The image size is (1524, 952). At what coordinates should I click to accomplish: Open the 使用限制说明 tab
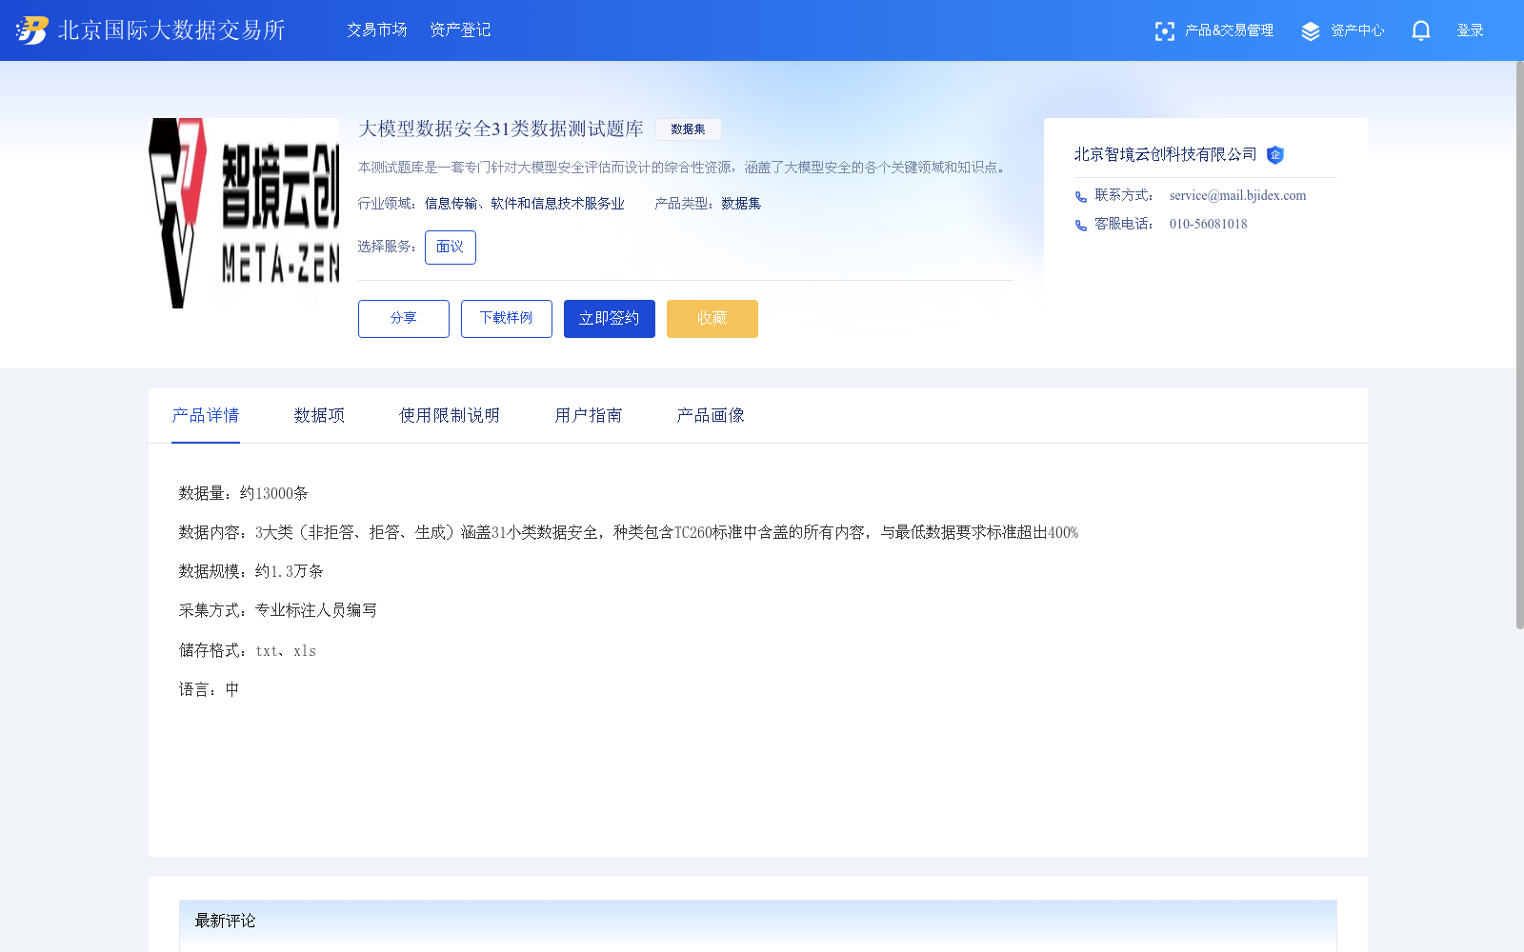(x=450, y=416)
